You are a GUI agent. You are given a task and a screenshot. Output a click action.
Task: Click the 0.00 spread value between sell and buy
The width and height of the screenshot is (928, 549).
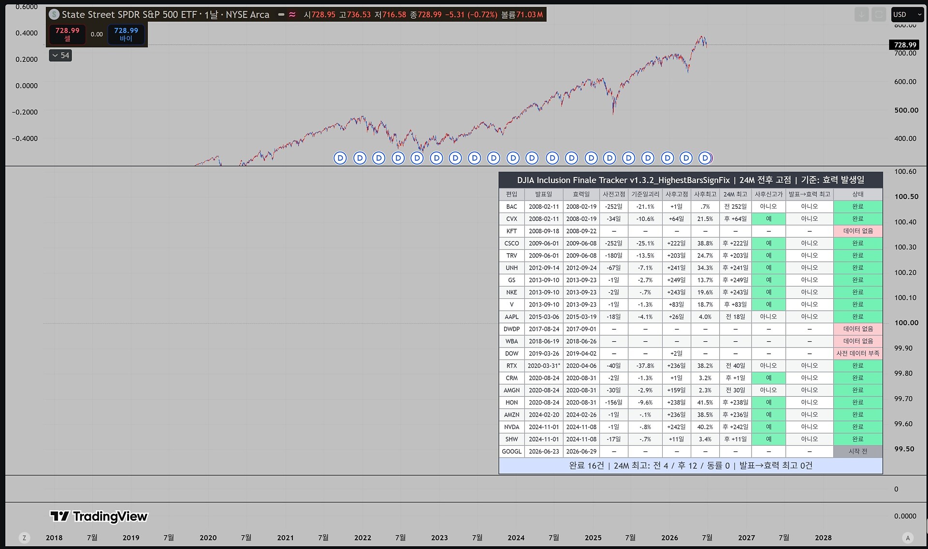point(97,34)
